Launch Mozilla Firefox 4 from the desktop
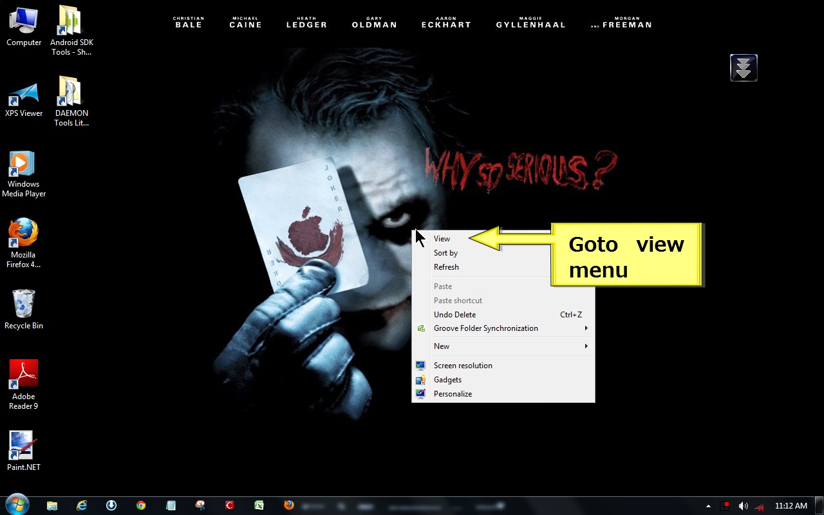824x515 pixels. point(23,232)
